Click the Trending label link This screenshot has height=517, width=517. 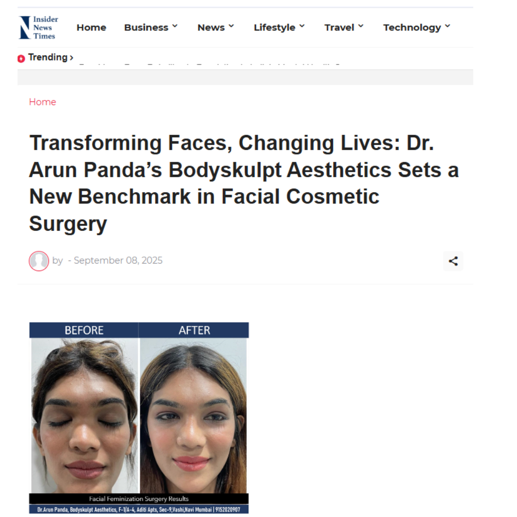[48, 58]
